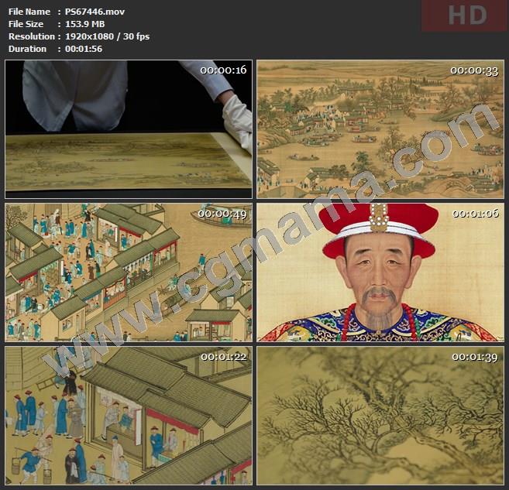Click the 00:00:33 timestamp

point(473,70)
